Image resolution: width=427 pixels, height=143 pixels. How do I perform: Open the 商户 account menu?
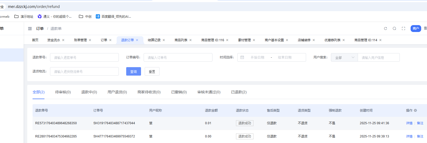coord(416,29)
